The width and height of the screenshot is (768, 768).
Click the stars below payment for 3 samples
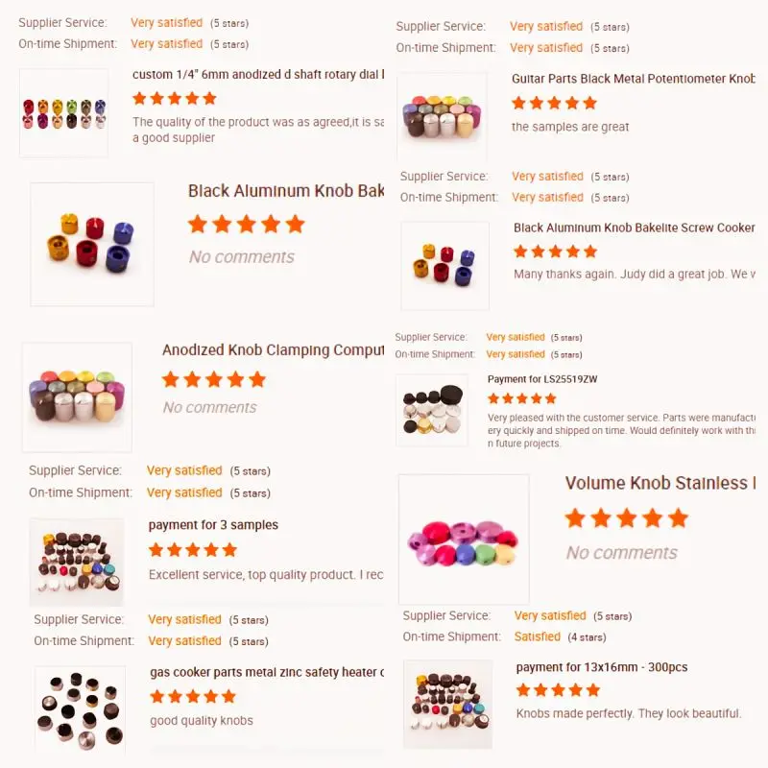(193, 550)
